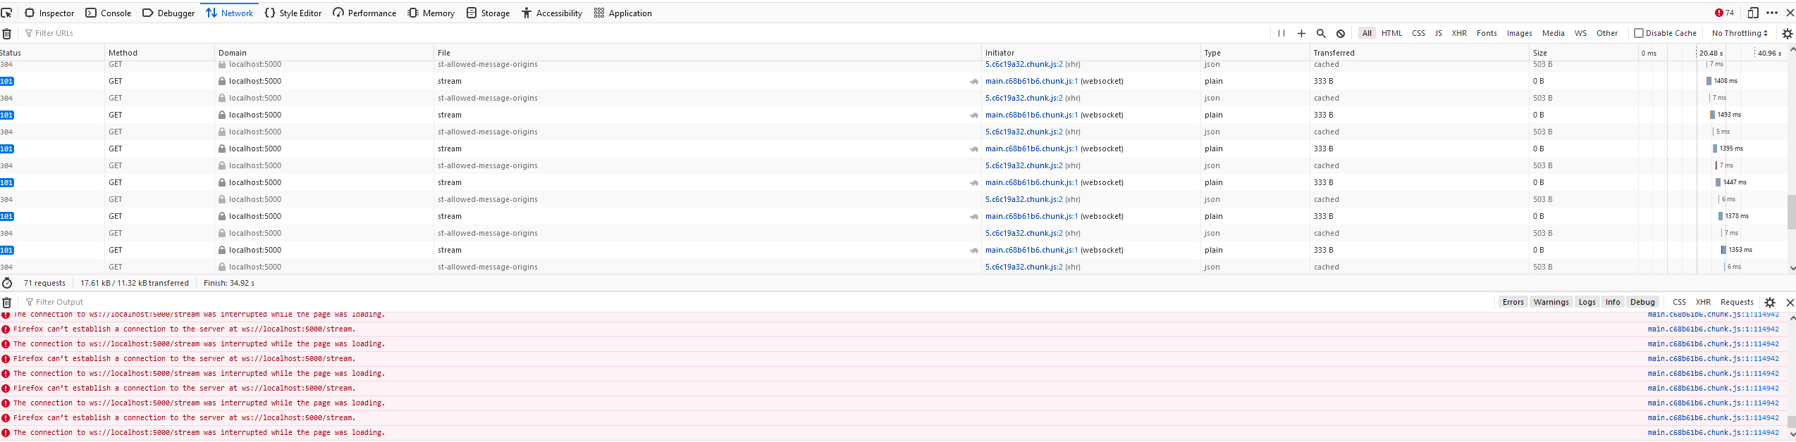Click the 1353 ms waterfall bar
The width and height of the screenshot is (1796, 442).
click(1723, 250)
